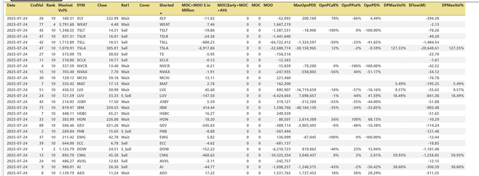Select the MaxInst Vol% value 3,791.60
This screenshot has width=479, height=176.
coord(66,24)
